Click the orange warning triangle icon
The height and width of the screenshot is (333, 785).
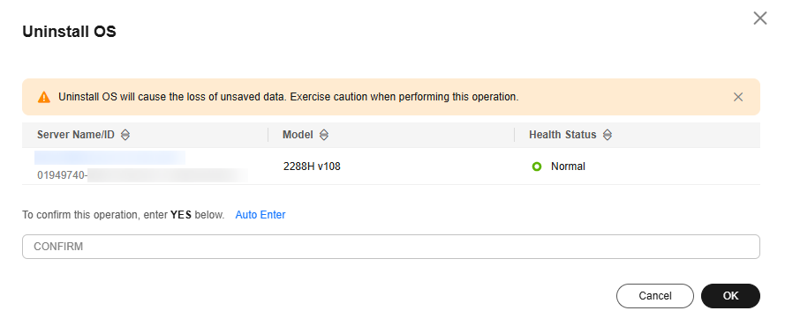pyautogui.click(x=44, y=97)
